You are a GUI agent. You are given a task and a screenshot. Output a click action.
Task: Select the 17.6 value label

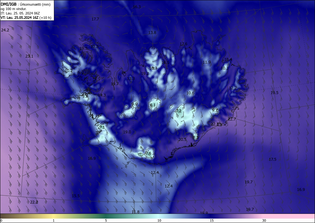pyautogui.click(x=183, y=44)
